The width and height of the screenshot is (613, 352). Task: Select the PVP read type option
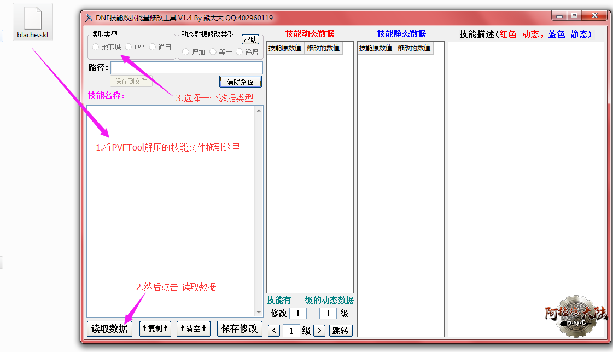pos(129,47)
